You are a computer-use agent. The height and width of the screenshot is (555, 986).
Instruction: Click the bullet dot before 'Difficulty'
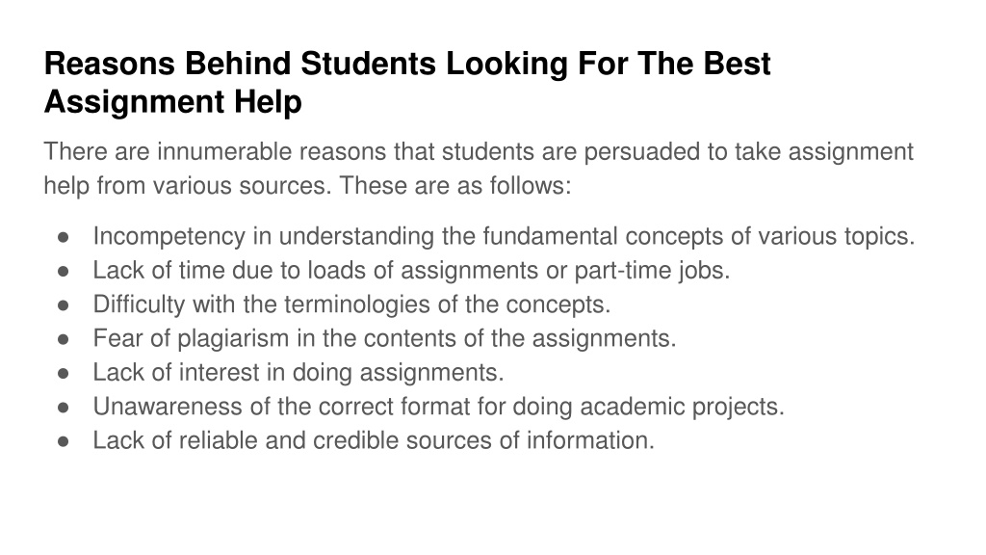click(63, 305)
